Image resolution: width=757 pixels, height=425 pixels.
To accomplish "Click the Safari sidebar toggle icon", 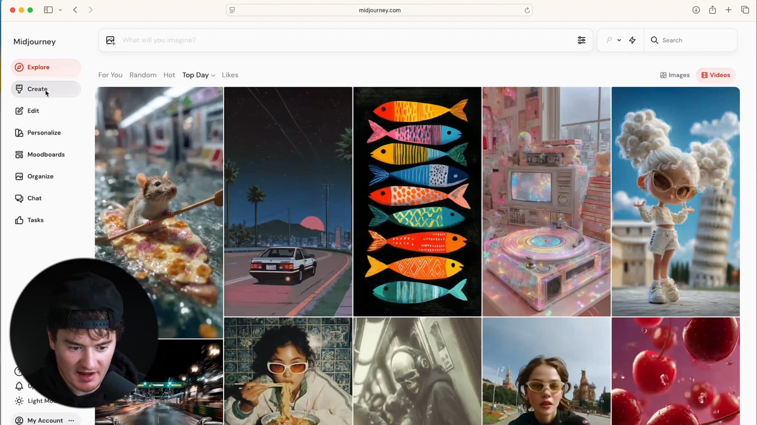I will point(48,10).
